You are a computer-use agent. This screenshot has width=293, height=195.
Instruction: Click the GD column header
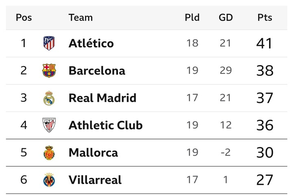pos(226,17)
